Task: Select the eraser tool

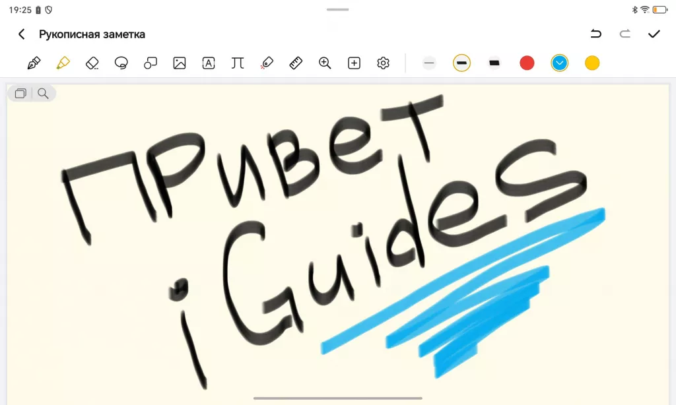Action: (x=92, y=63)
